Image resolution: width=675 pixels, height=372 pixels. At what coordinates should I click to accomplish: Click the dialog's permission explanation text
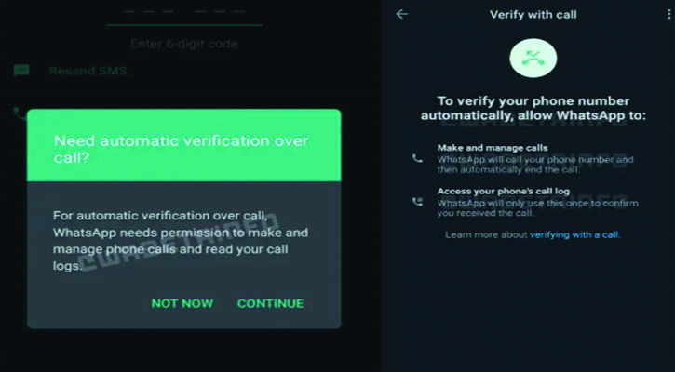(181, 240)
